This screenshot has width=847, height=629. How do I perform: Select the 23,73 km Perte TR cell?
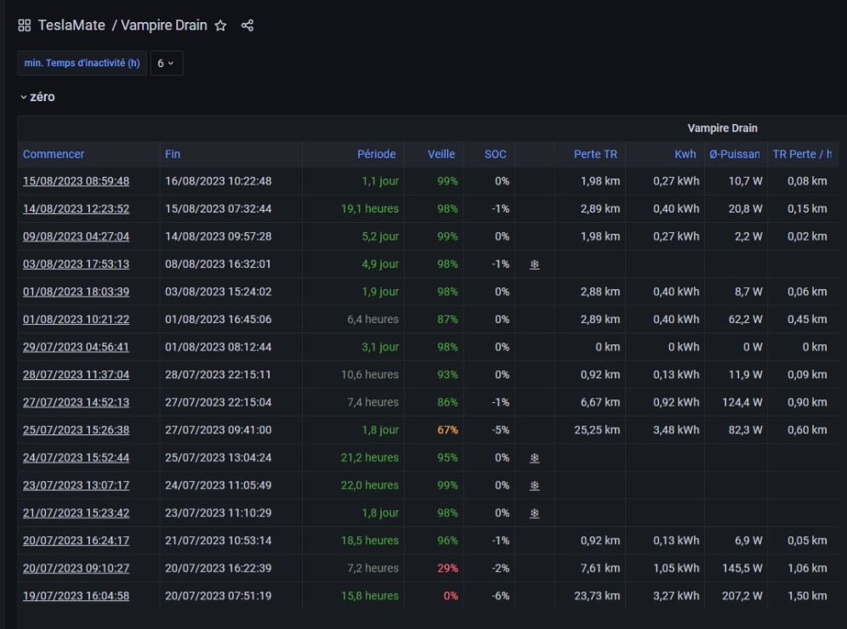pos(597,596)
